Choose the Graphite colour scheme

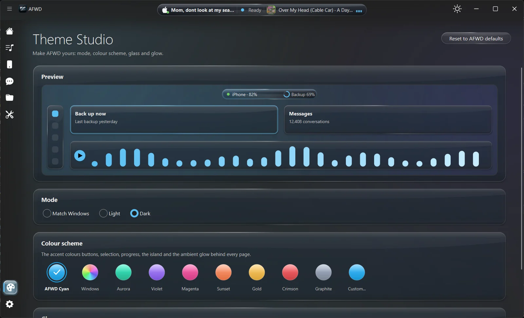(324, 272)
